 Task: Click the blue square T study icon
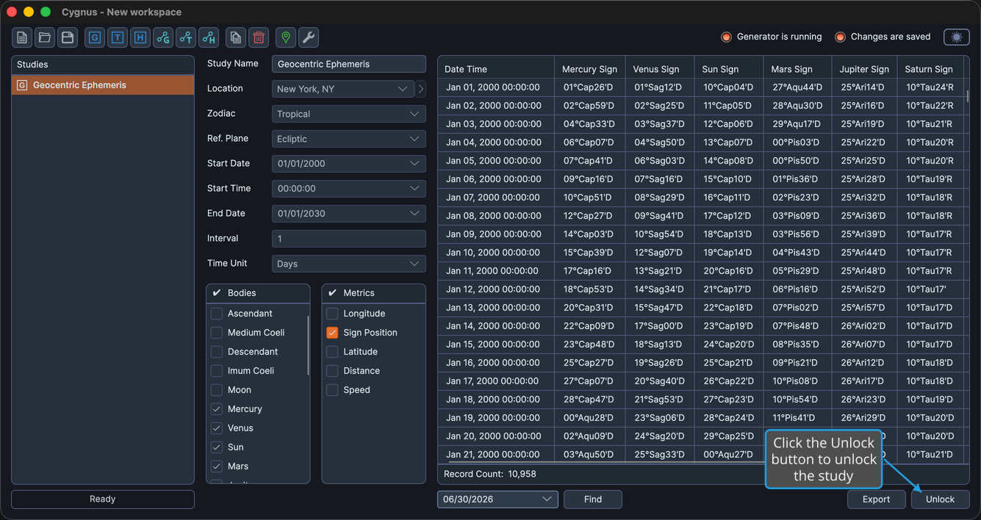point(118,37)
